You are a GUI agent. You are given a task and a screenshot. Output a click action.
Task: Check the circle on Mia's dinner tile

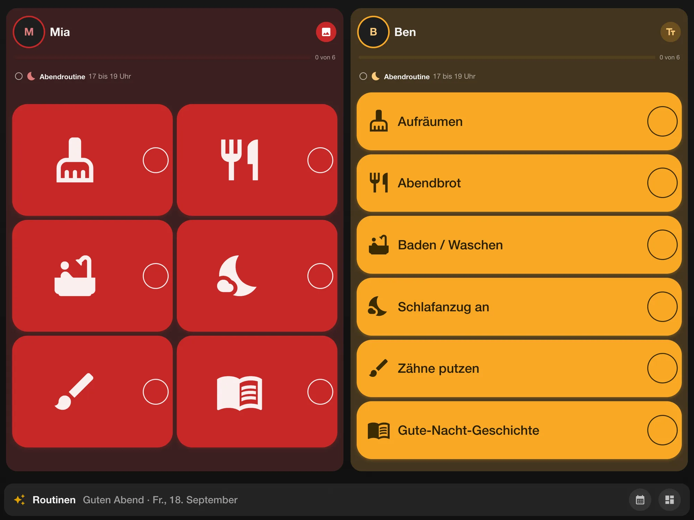pos(320,160)
